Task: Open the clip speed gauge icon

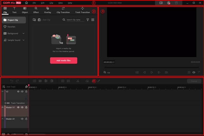Action: (87, 81)
